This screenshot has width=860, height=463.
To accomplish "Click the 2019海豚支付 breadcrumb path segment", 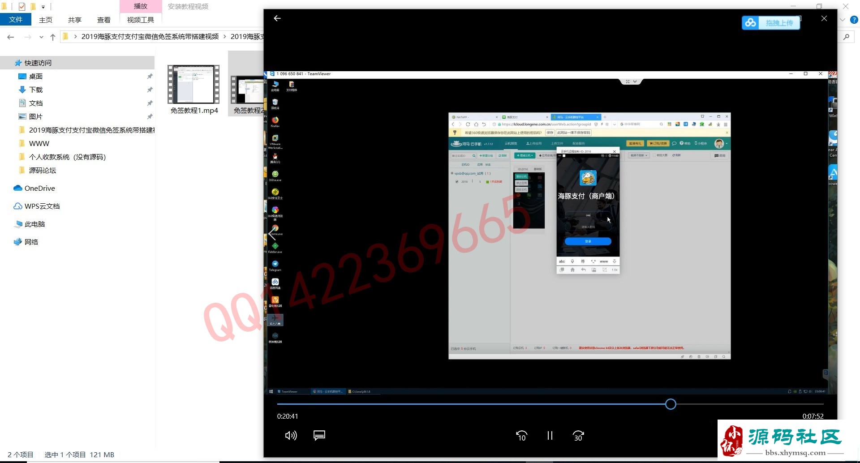I will click(150, 37).
